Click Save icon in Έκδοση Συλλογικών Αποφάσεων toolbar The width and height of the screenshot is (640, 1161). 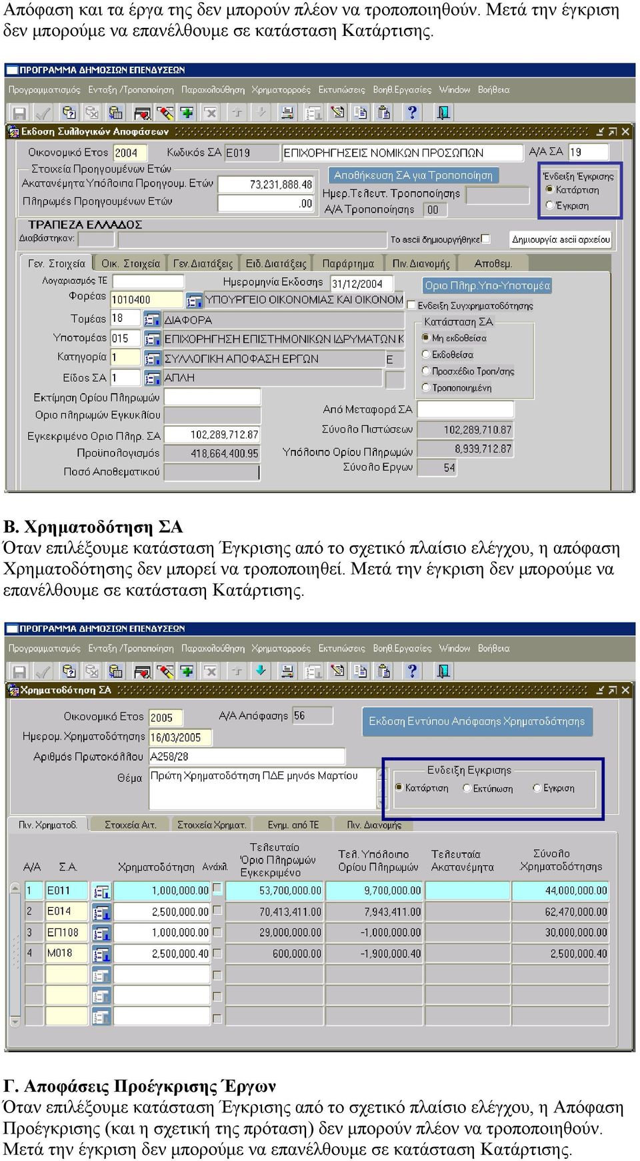click(19, 113)
